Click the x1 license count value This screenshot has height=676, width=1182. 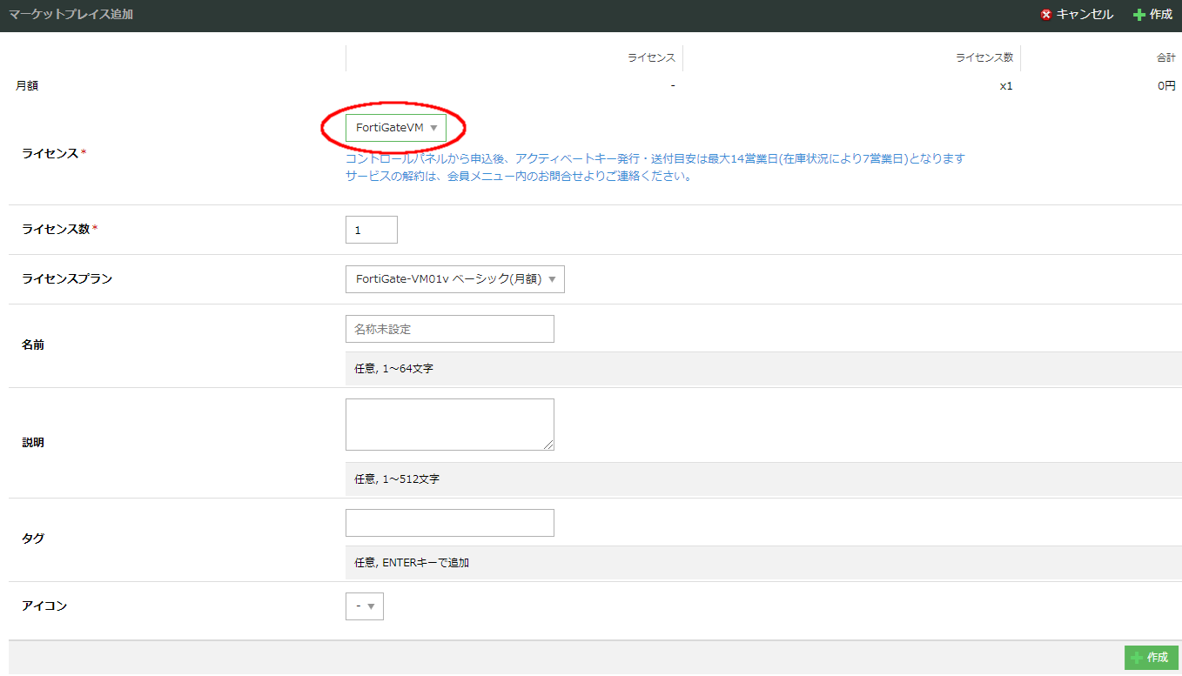tap(1006, 86)
